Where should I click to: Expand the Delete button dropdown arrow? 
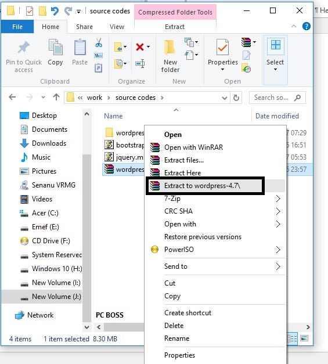pos(149,47)
